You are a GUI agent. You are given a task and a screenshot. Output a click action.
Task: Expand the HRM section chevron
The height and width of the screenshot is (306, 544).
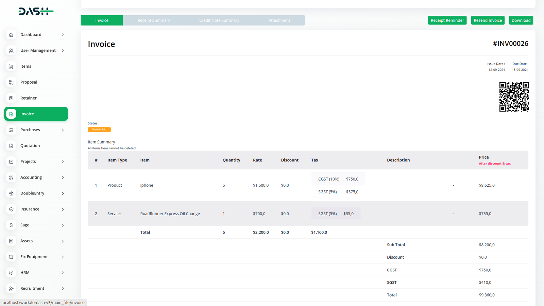click(x=63, y=273)
